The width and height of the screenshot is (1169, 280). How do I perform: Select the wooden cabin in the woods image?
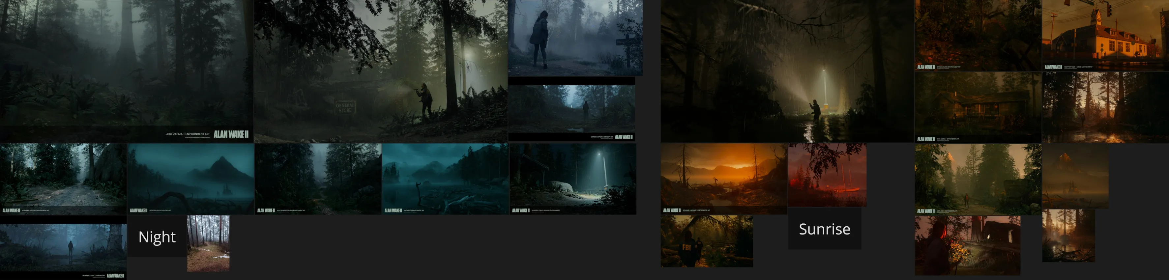tap(978, 107)
